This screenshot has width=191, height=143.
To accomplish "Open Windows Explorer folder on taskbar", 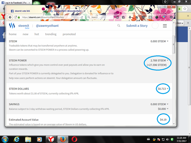I will 28,139.
